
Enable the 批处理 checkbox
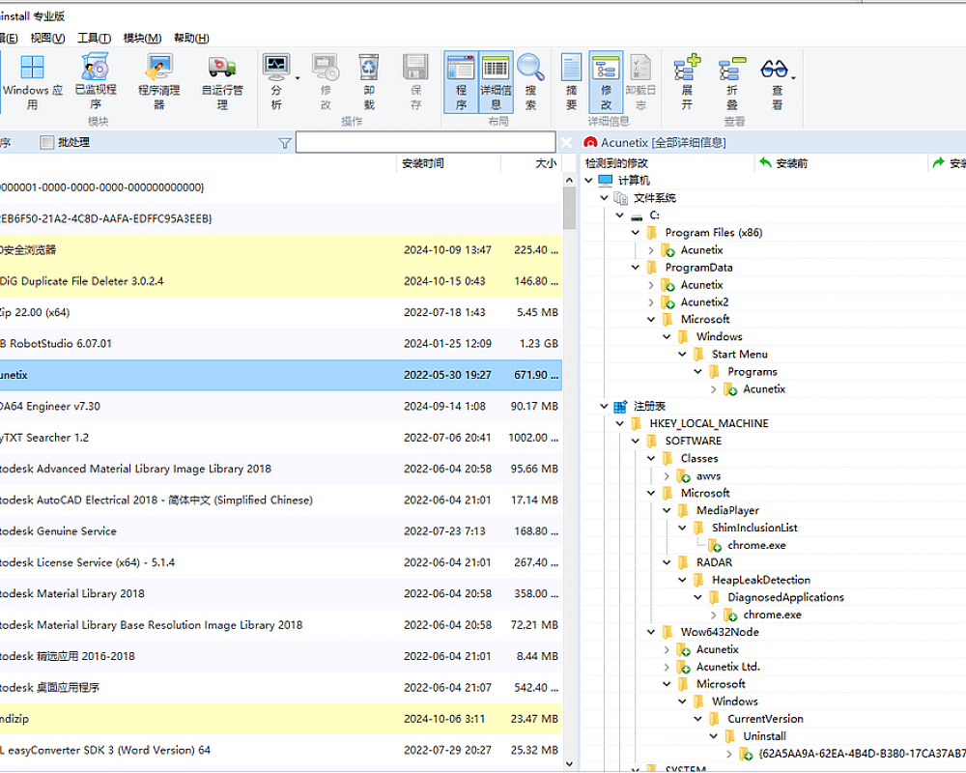pos(47,143)
